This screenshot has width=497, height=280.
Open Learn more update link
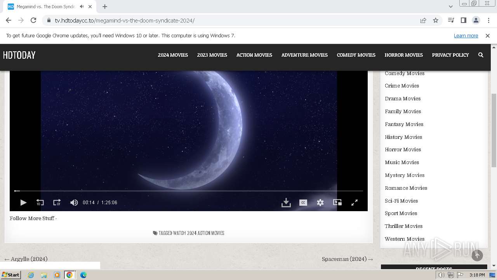tap(466, 36)
